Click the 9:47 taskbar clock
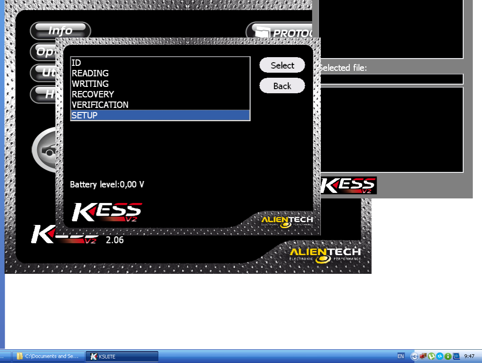This screenshot has width=482, height=363. 469,356
